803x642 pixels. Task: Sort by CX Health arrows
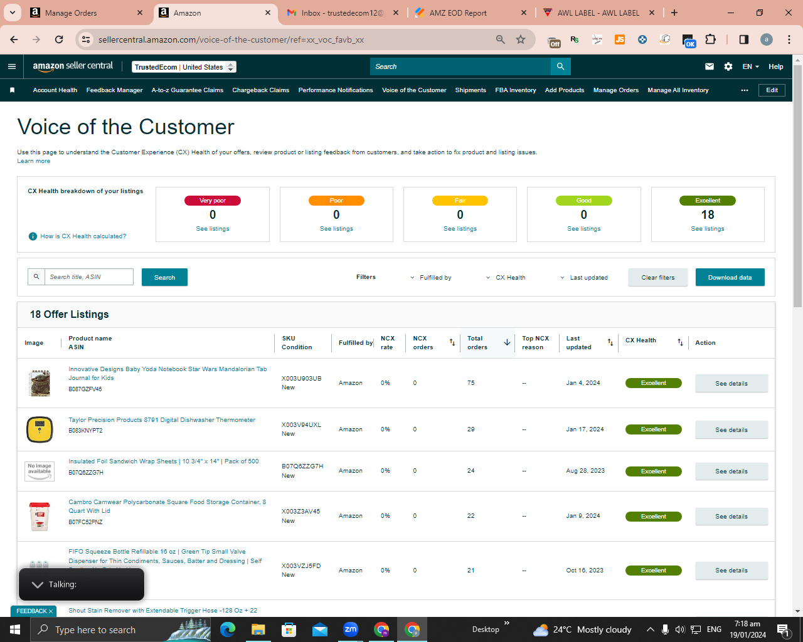pos(681,342)
